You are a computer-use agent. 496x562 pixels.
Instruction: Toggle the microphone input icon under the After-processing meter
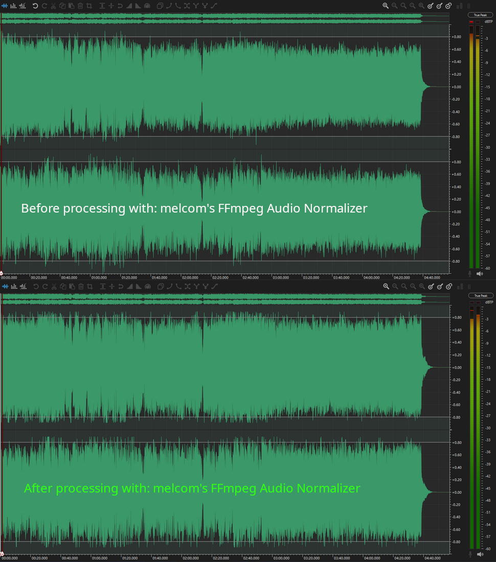click(x=470, y=554)
